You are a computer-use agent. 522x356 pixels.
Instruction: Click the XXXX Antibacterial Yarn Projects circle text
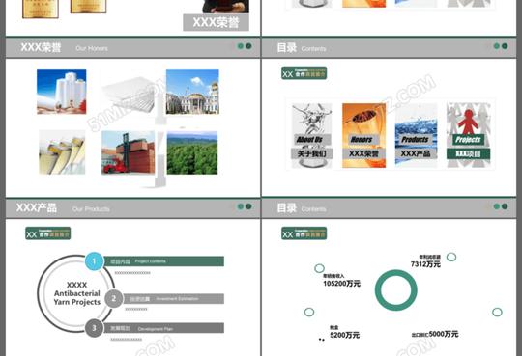coord(77,293)
